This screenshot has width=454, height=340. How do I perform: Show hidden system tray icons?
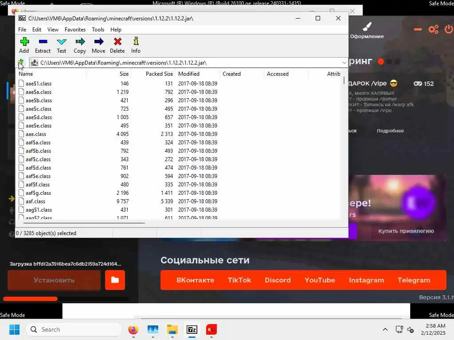385,329
